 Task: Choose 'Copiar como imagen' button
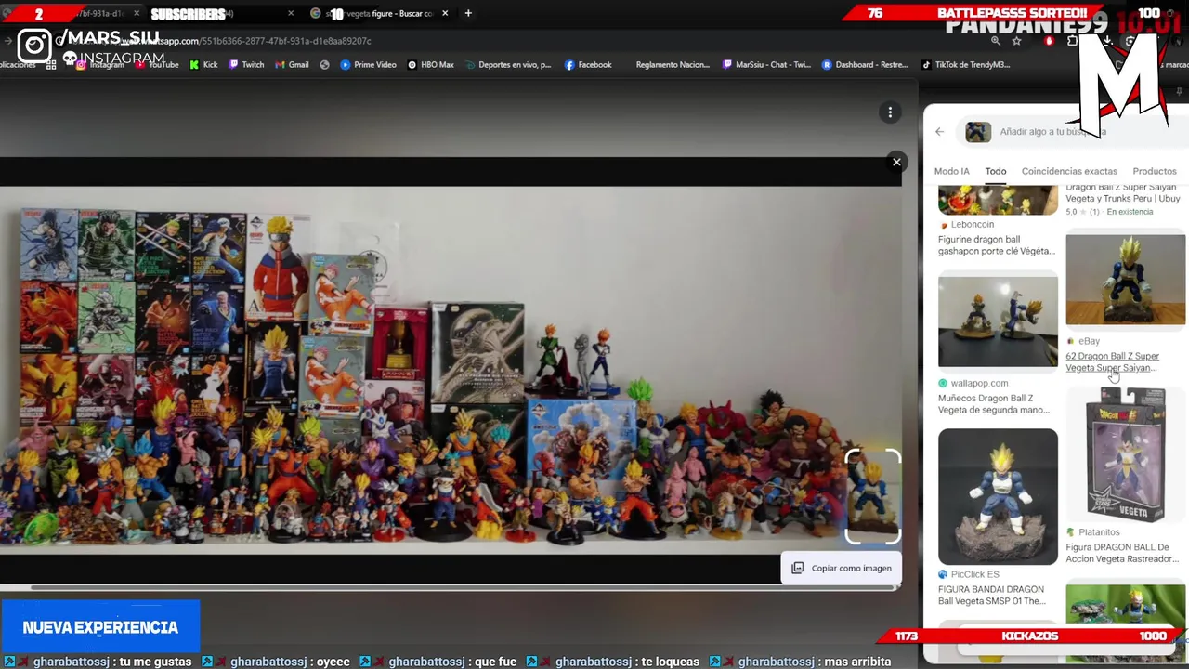coord(842,568)
